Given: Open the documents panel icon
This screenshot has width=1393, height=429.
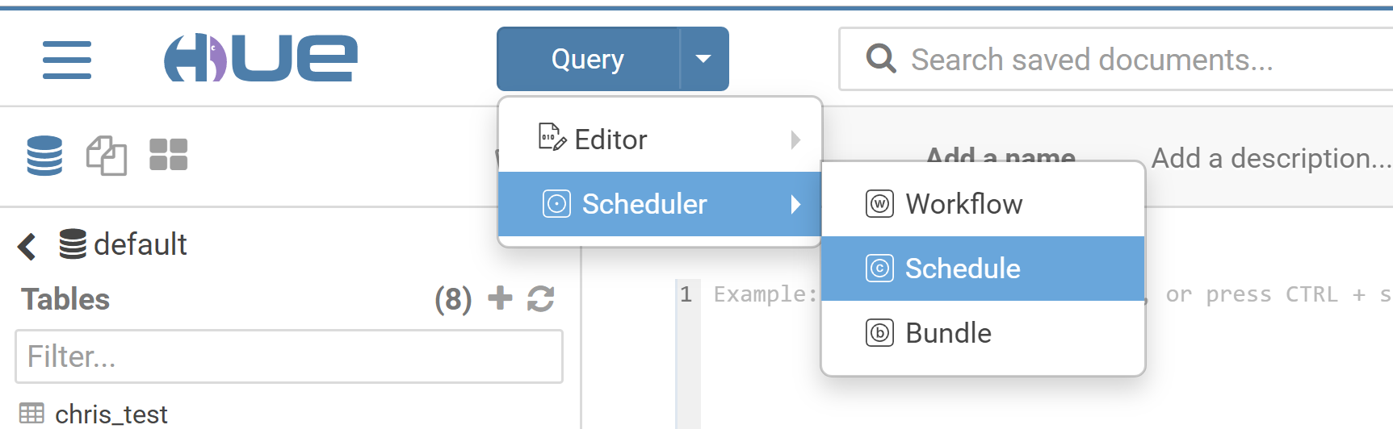Looking at the screenshot, I should [x=106, y=155].
